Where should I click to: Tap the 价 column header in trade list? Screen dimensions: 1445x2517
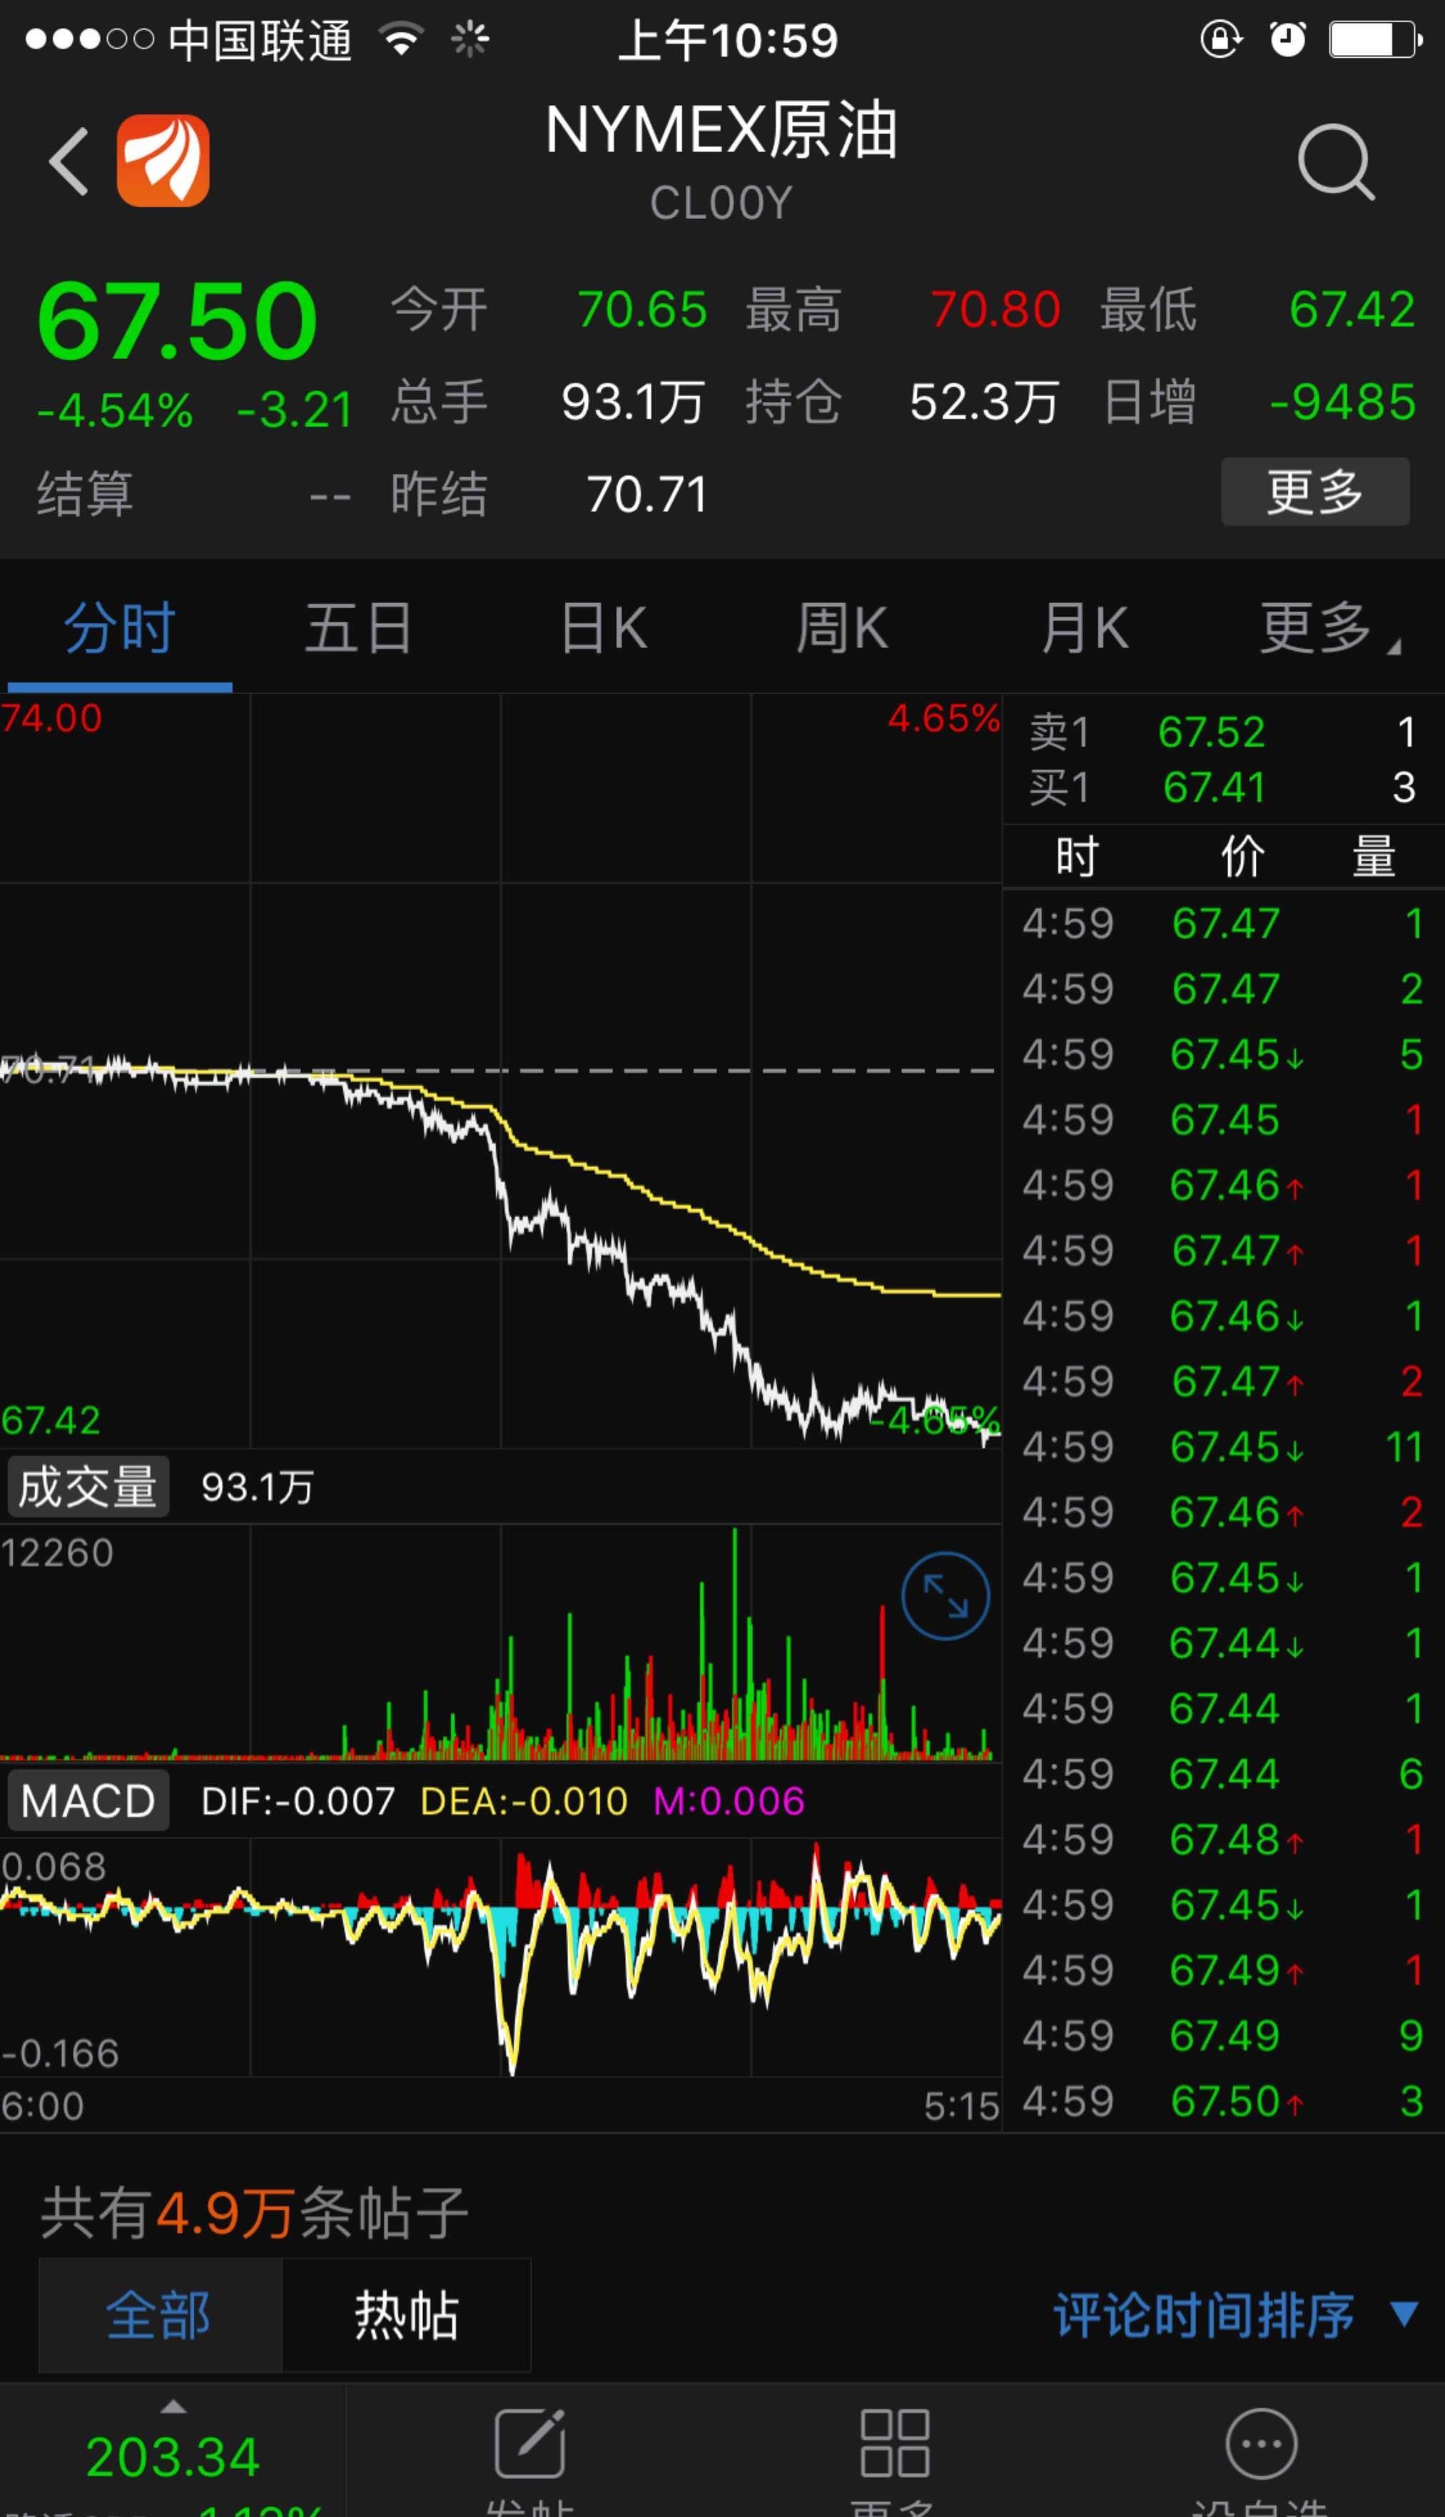click(1242, 857)
